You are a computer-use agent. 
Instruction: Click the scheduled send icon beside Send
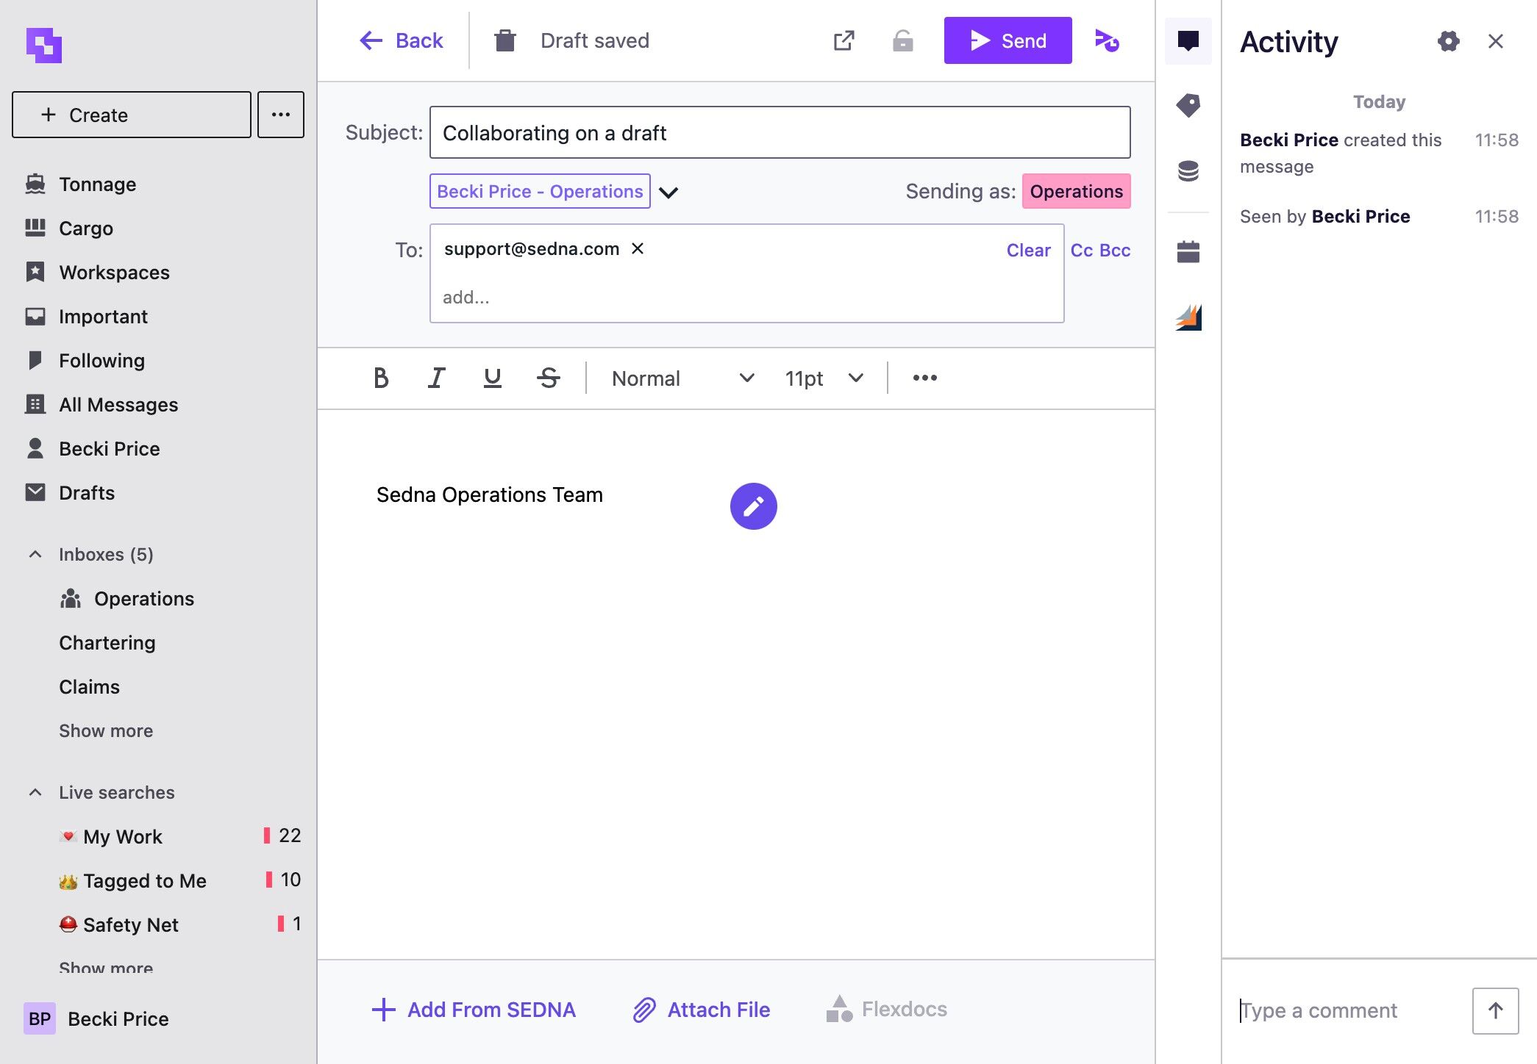(1107, 40)
